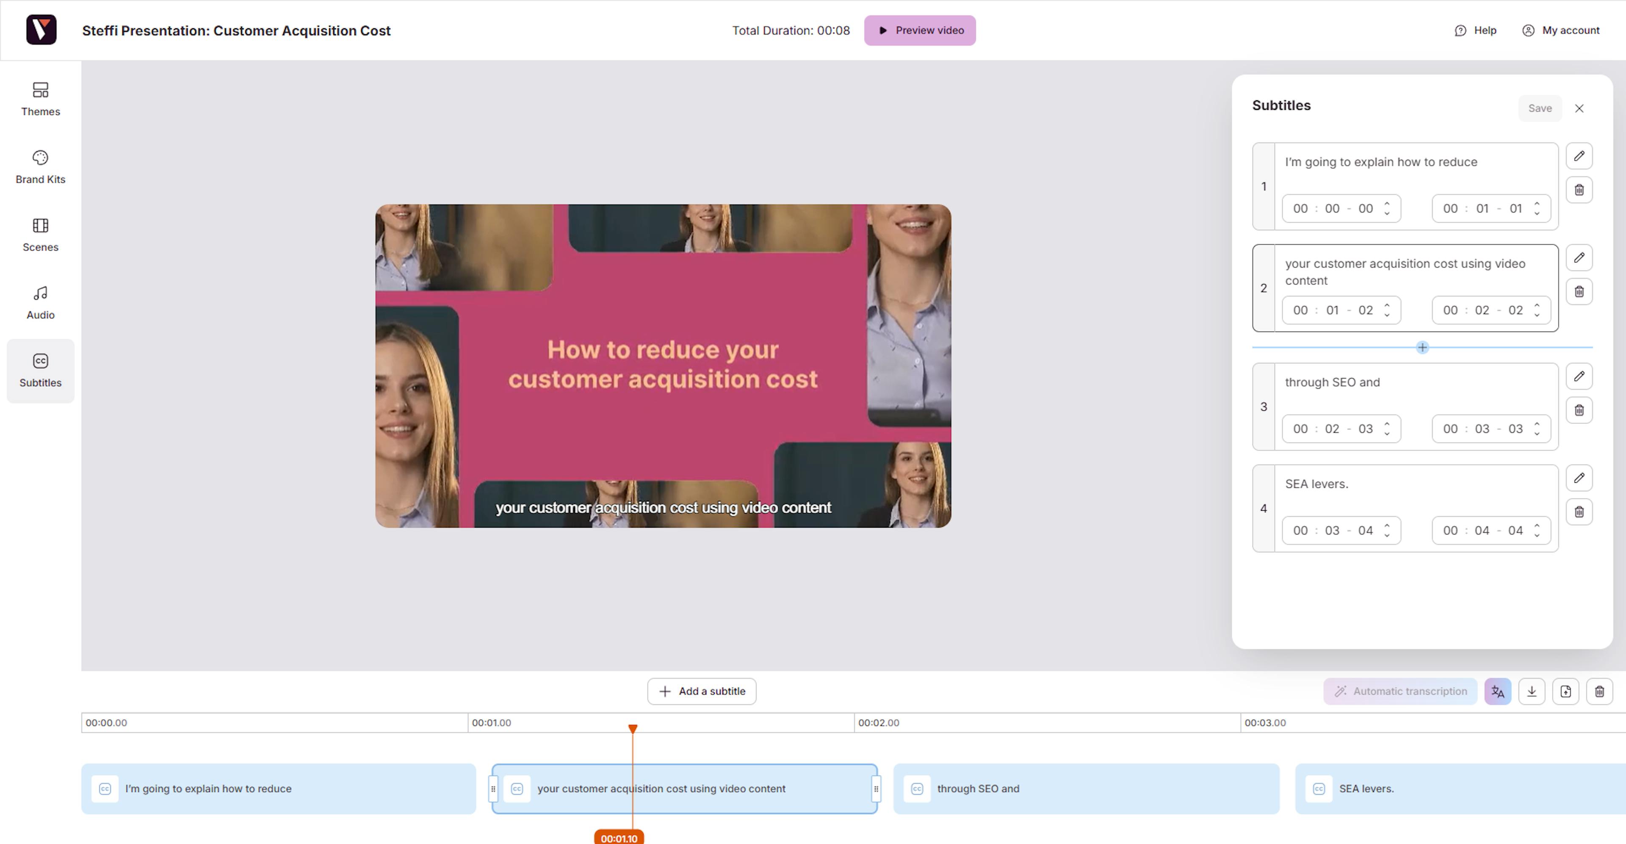Screen dimensions: 1626x844
Task: Click the translate subtitles icon
Action: click(x=1497, y=691)
